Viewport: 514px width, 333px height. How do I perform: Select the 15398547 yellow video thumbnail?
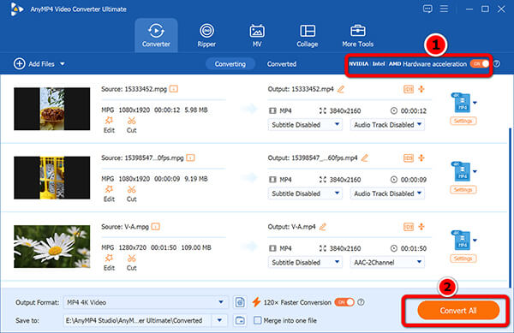tap(51, 177)
